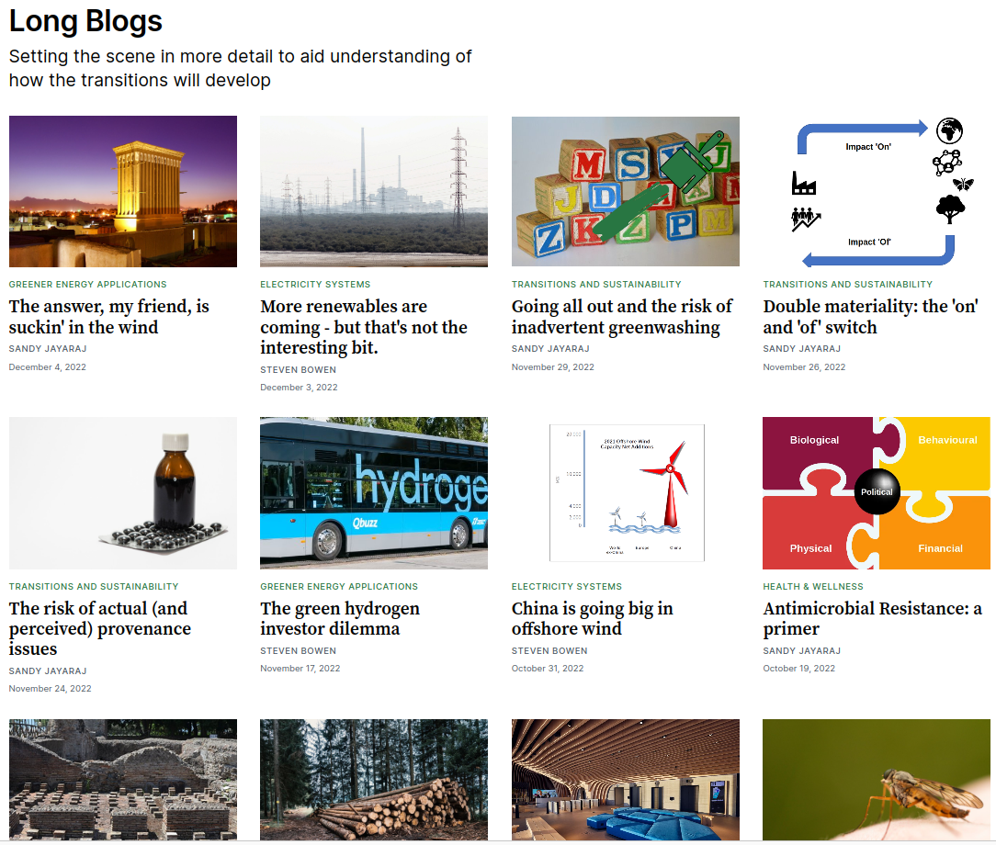View author Steven Bowen under offshore wind post
The image size is (996, 845).
tap(549, 650)
